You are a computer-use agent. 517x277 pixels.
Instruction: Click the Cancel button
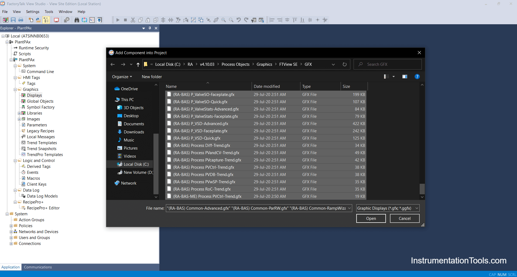coord(405,219)
